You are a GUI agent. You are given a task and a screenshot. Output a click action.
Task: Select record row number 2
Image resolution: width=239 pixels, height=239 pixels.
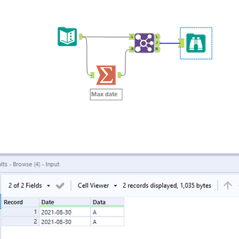pyautogui.click(x=20, y=222)
